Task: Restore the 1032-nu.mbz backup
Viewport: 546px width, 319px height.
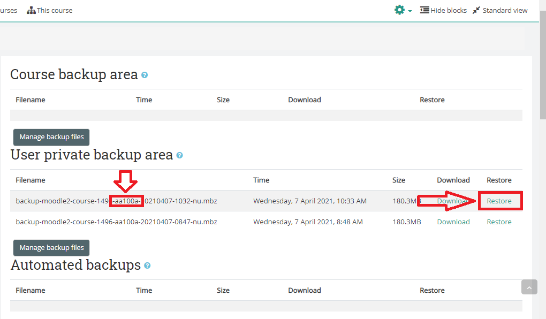Action: [499, 201]
